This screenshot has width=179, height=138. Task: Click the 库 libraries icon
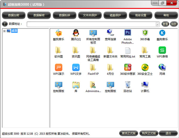coord(76,85)
